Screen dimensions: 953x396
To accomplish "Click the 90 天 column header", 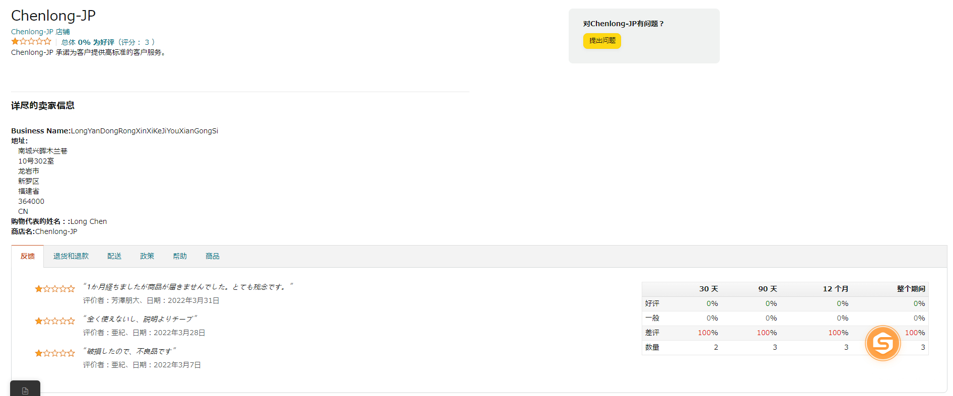I will click(x=767, y=289).
